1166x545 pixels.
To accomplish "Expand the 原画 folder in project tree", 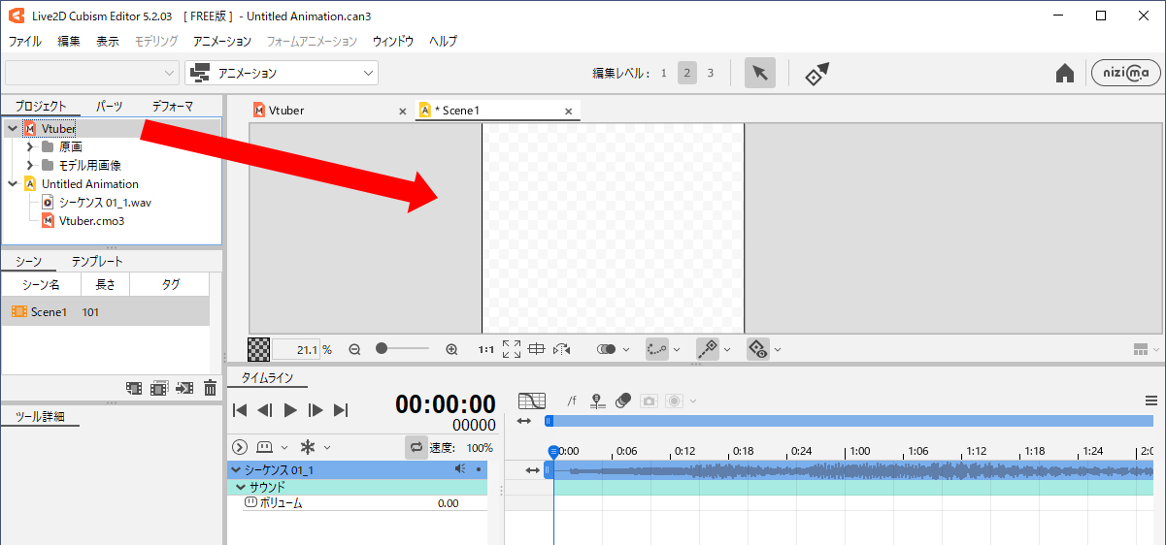I will [x=30, y=147].
